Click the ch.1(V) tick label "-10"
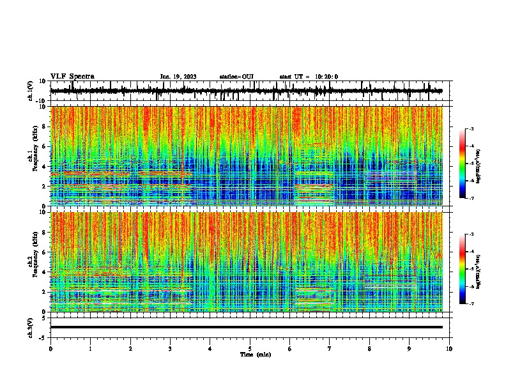This screenshot has height=391, width=506. pos(41,101)
